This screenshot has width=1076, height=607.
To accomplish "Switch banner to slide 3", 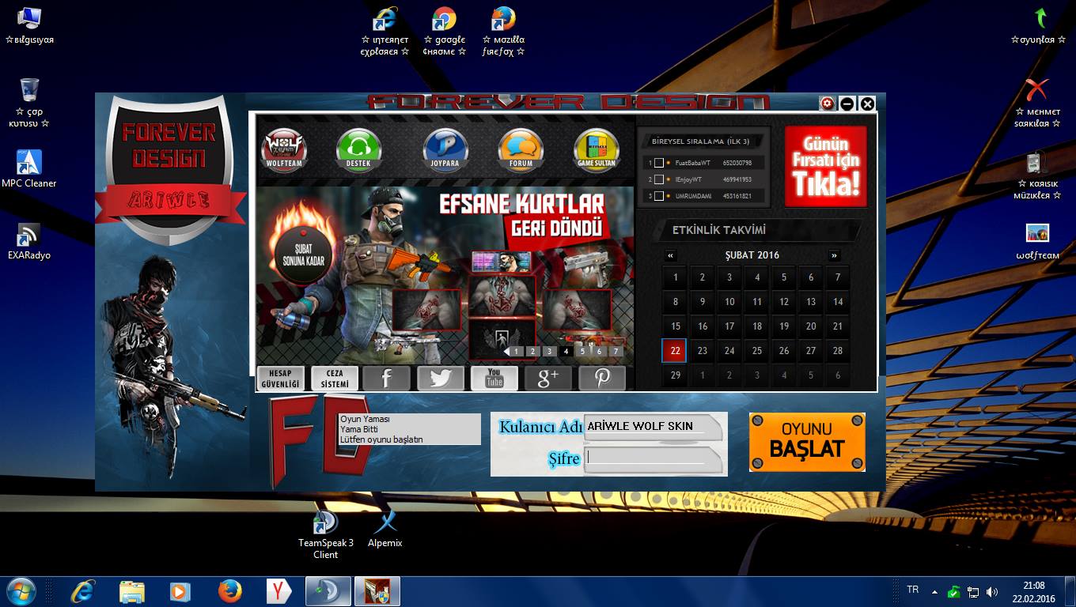I will click(549, 352).
